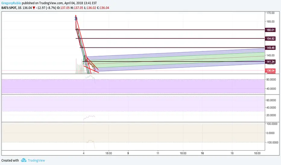Click the BATS:SPOT, 15 symbol label
281x165 pixels.
pos(11,8)
